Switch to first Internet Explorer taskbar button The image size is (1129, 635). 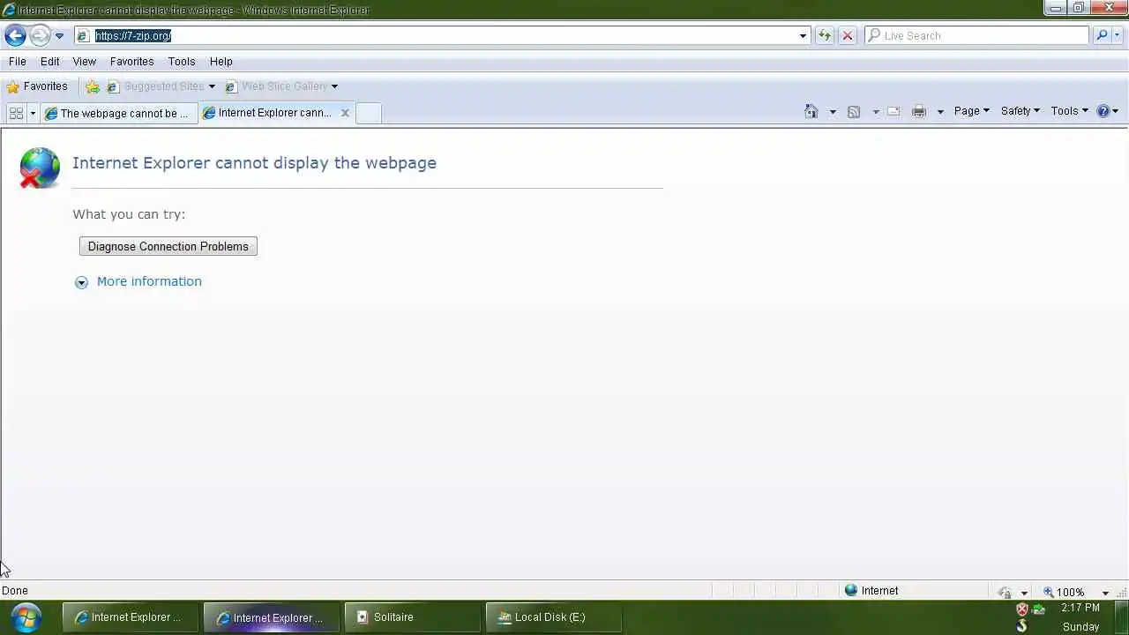tap(131, 617)
